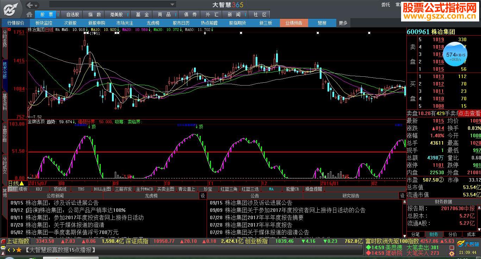This screenshot has height=259, width=481.
Task: Toggle the 指标 indicator mode button
Action: point(13,189)
